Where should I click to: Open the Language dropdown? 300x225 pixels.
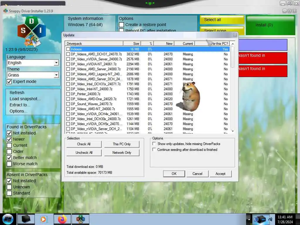33,63
